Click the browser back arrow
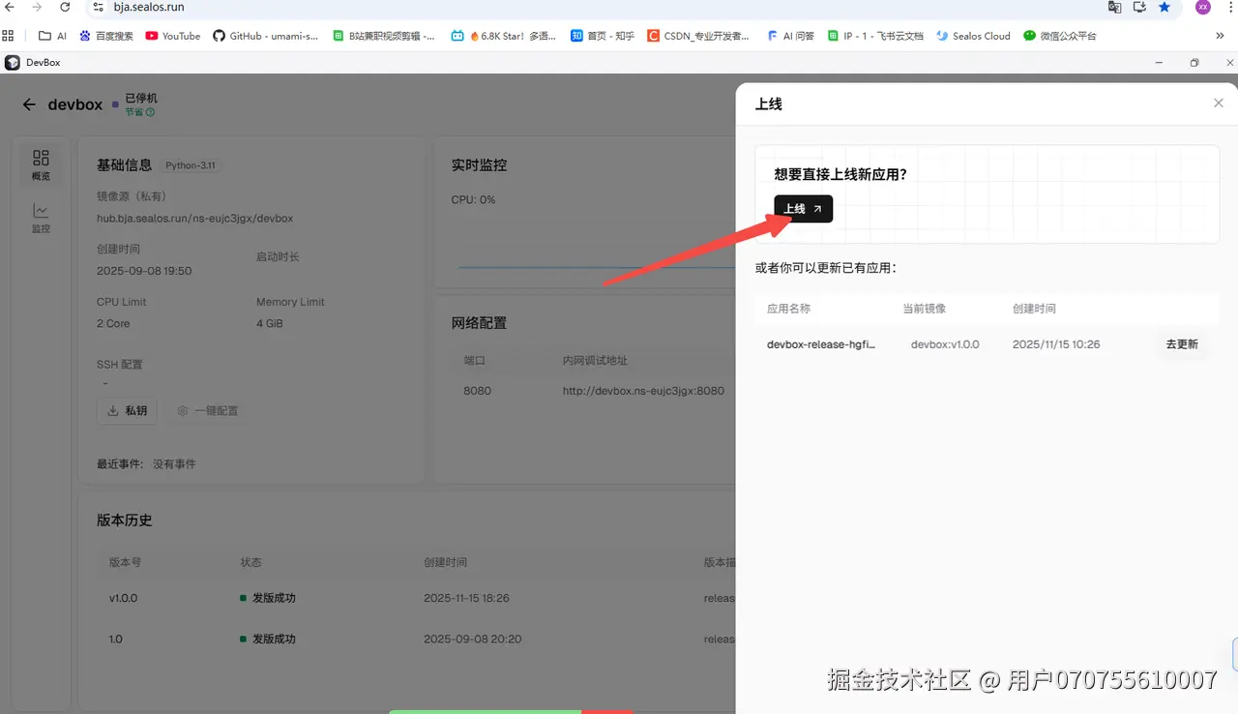 tap(10, 7)
